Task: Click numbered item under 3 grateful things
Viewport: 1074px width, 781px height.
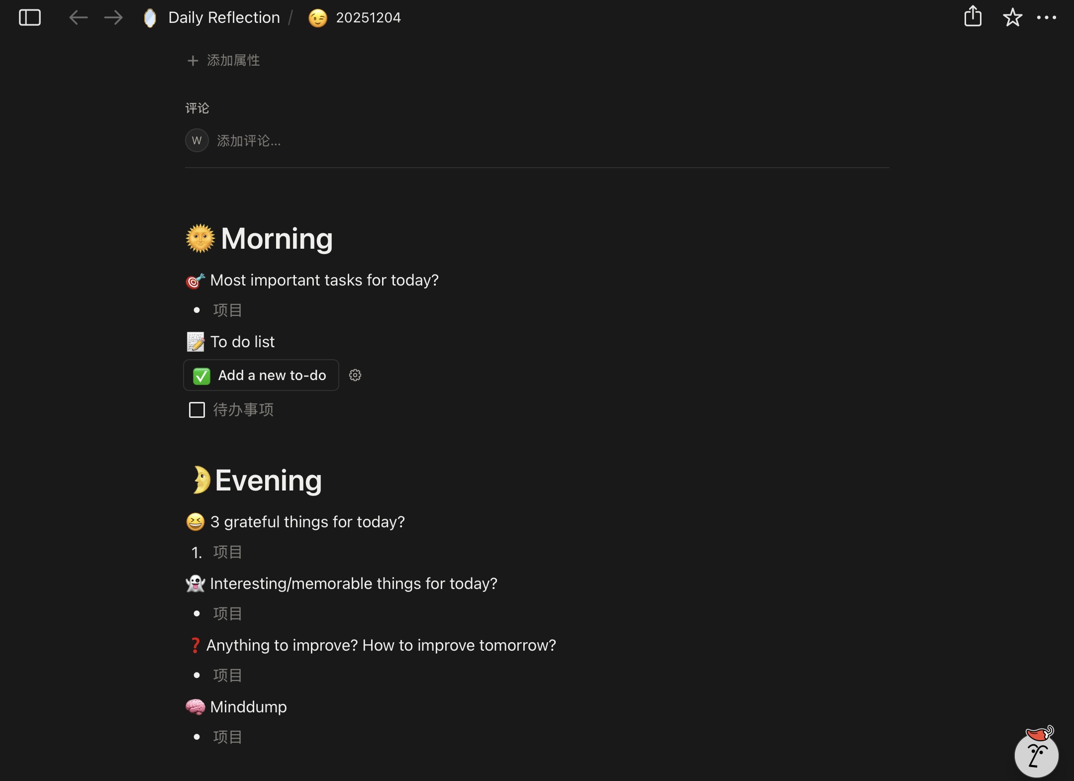Action: tap(228, 552)
